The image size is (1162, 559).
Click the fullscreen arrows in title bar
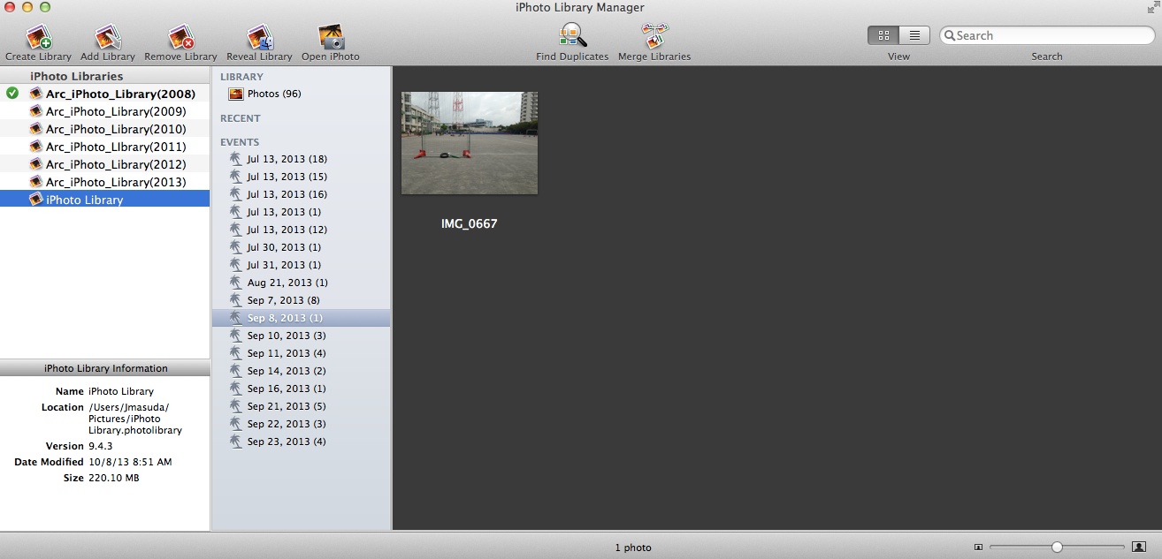[x=1151, y=8]
